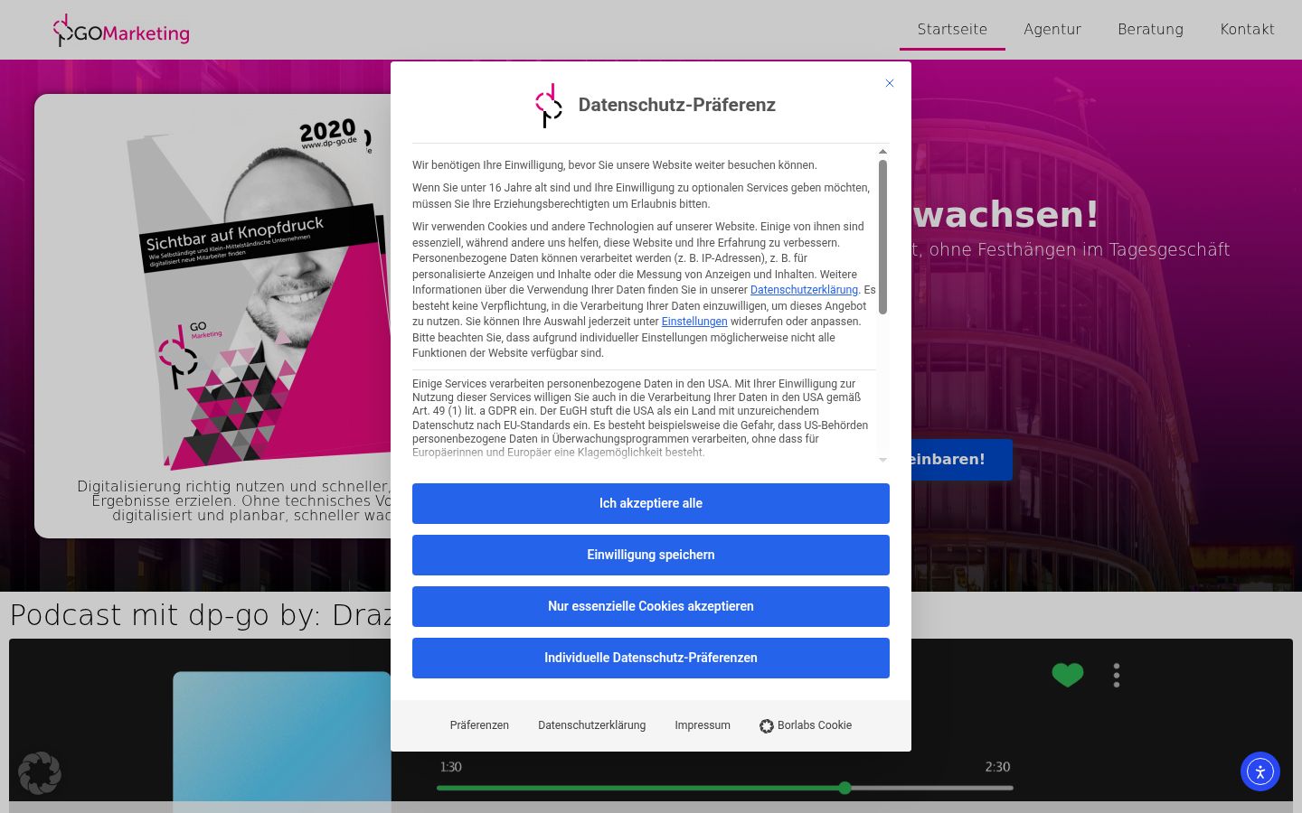Screen dimensions: 1302x813
Task: Click the scrollbar down arrow in the consent text
Action: tap(882, 460)
